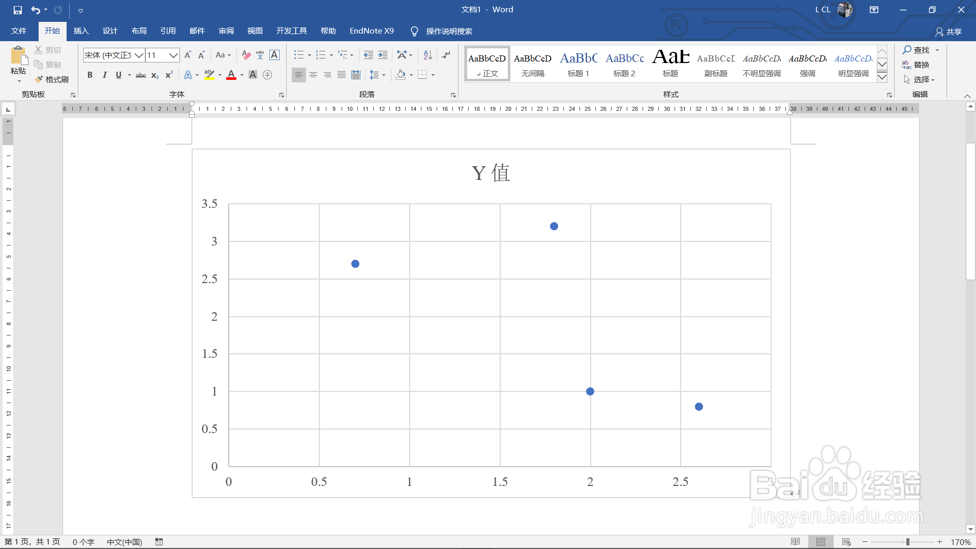Click the Increase Indent icon
The height and width of the screenshot is (549, 976).
click(383, 55)
